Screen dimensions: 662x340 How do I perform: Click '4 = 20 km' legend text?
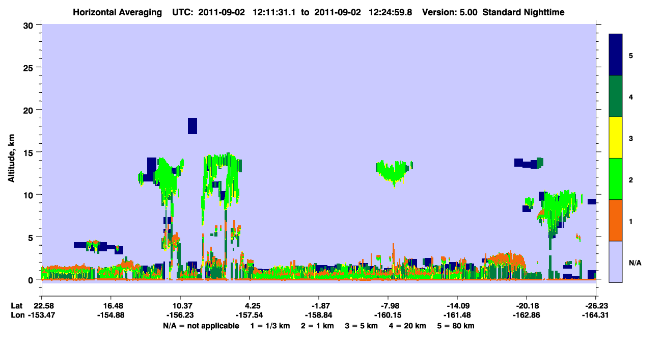pos(407,326)
